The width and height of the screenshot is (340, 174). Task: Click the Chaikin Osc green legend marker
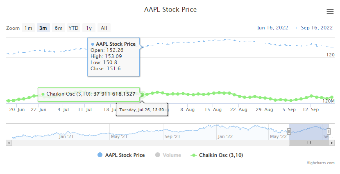tap(194, 155)
